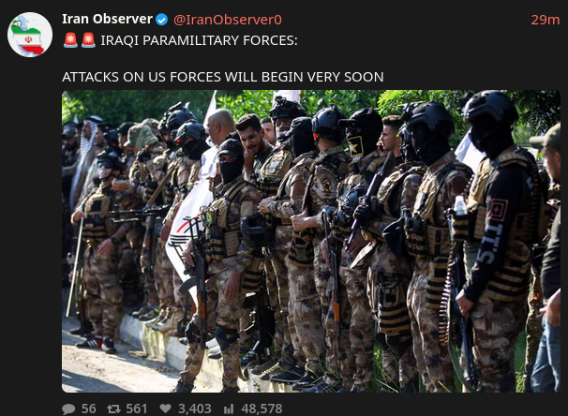Viewport: 568px width, 416px height.
Task: Open the 29m timestamp link
Action: [x=546, y=20]
